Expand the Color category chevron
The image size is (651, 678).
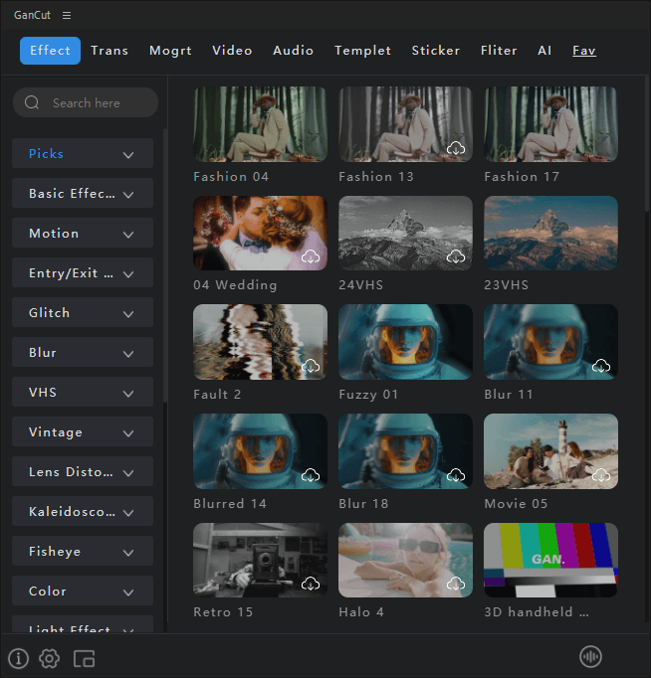128,593
